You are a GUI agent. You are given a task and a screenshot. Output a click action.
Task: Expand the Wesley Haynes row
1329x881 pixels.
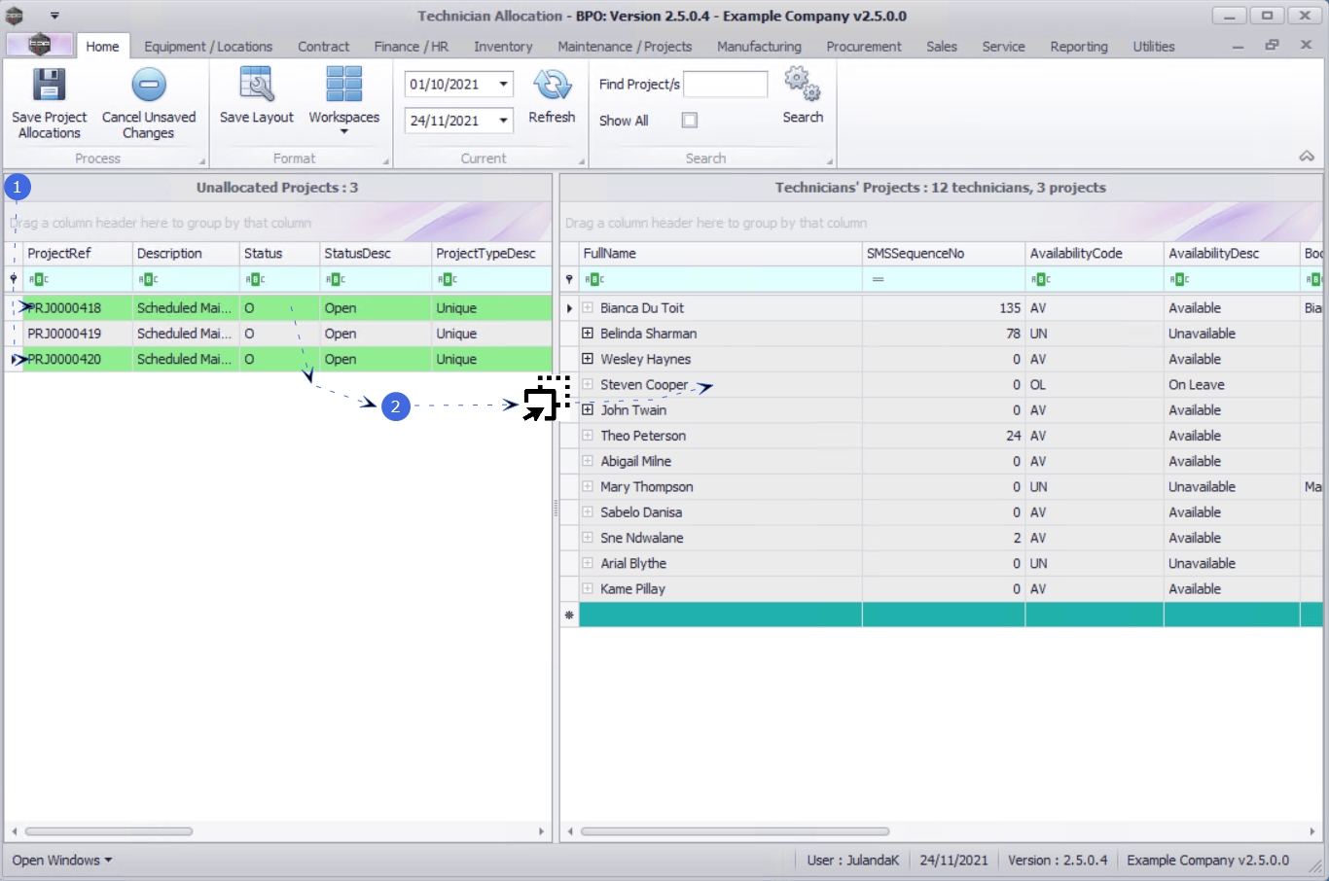click(x=588, y=359)
